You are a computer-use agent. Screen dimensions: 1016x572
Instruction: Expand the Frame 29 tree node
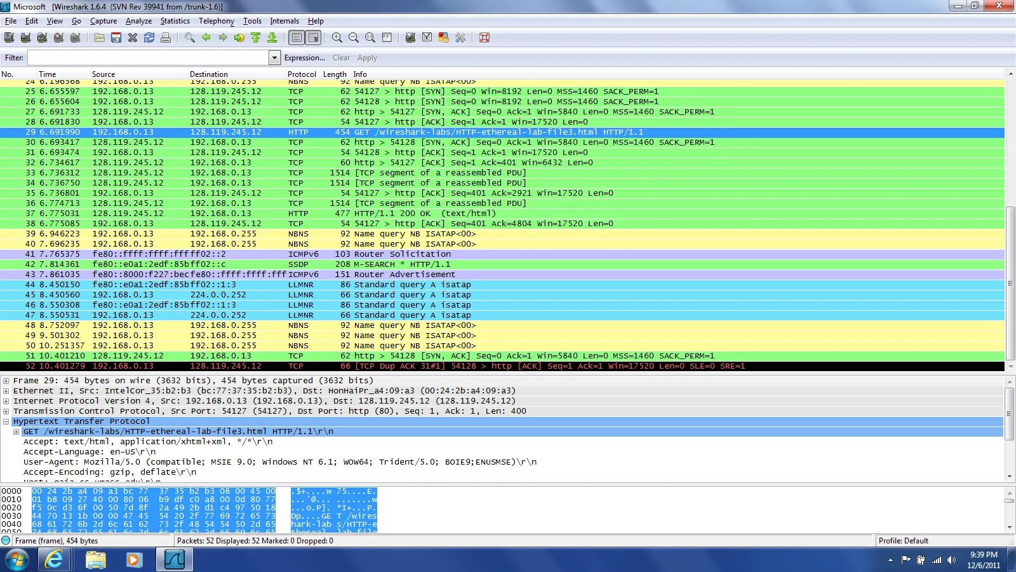click(x=6, y=381)
